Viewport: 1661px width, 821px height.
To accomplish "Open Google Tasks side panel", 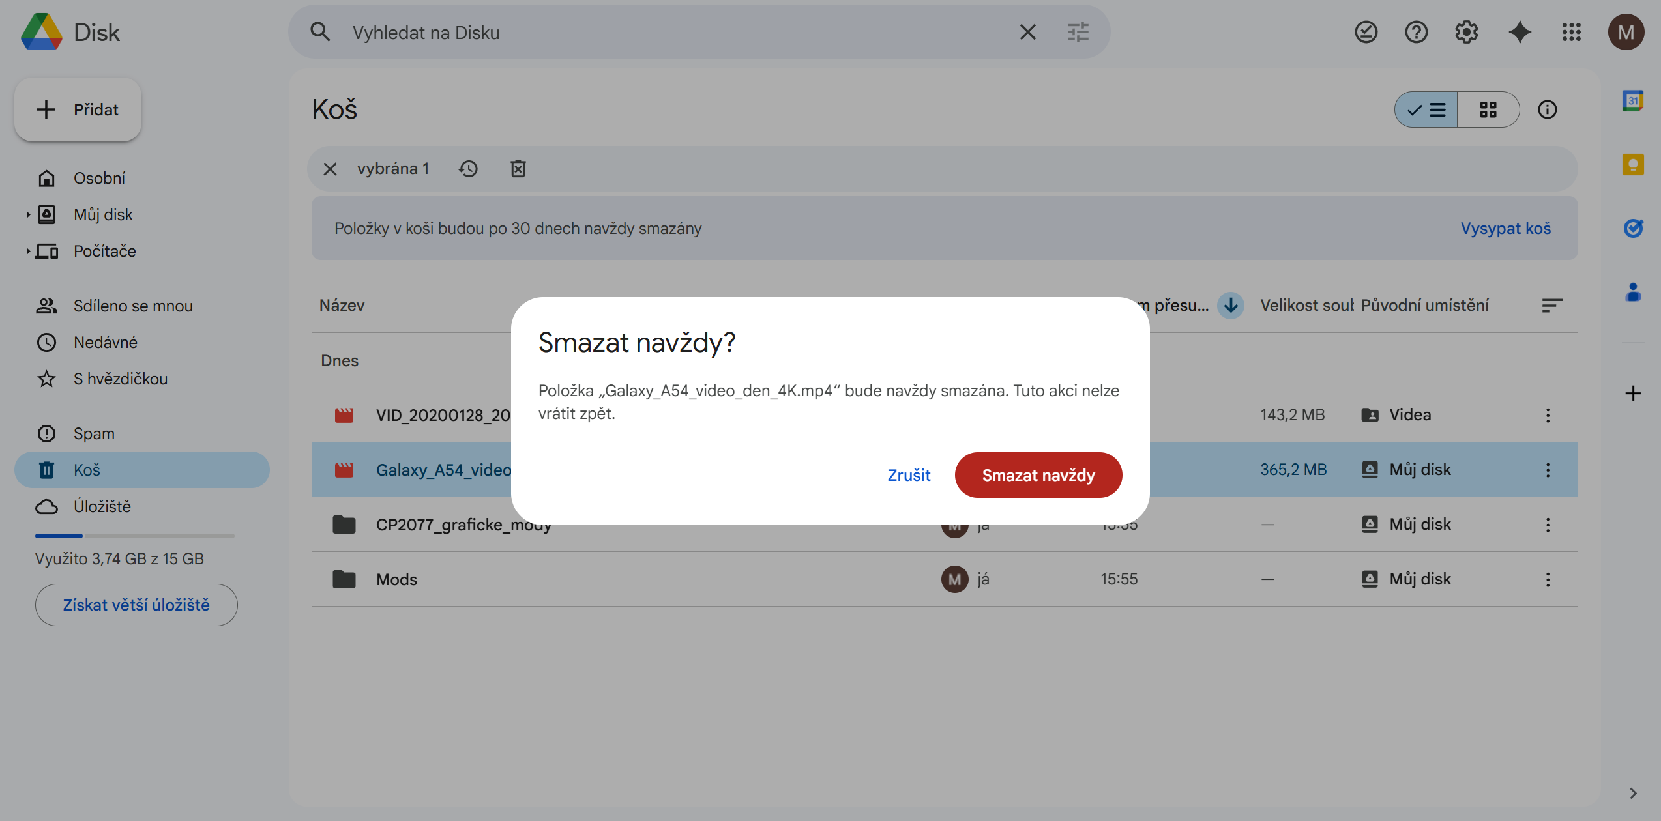I will point(1632,228).
